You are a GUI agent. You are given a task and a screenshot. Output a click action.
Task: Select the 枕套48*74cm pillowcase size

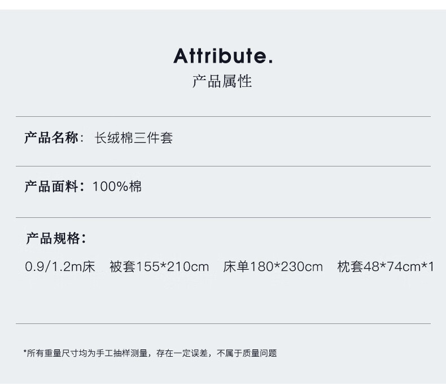(378, 266)
